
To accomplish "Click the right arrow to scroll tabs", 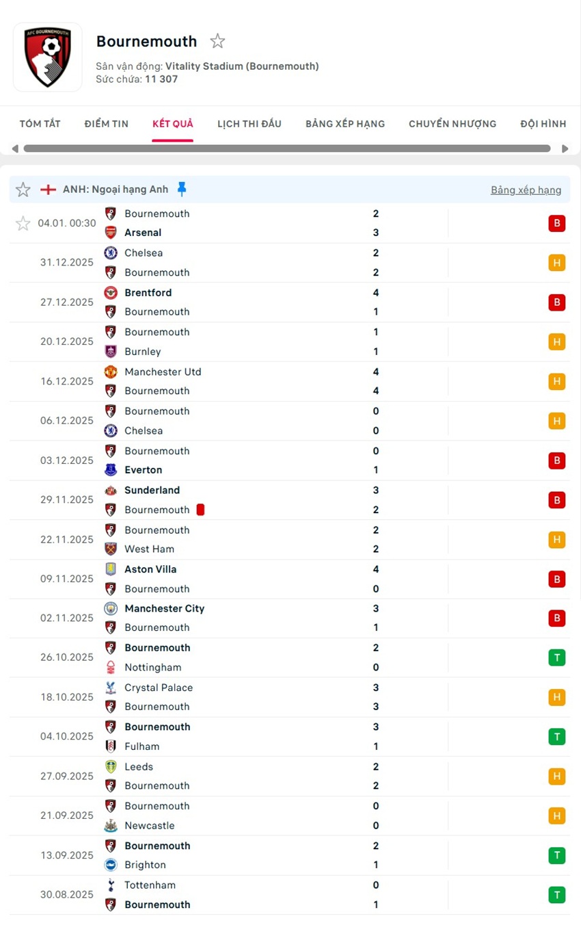I will (x=566, y=148).
